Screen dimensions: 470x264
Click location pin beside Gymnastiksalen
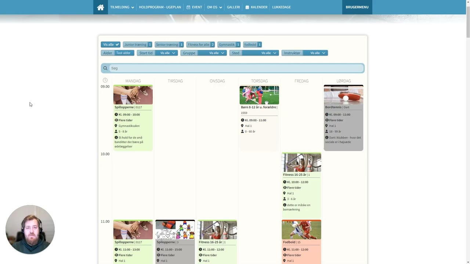[116, 126]
